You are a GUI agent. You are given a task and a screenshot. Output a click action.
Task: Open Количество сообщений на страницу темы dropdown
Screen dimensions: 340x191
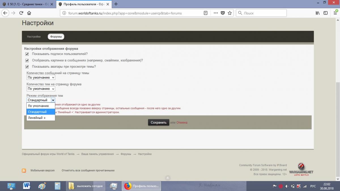pyautogui.click(x=41, y=78)
